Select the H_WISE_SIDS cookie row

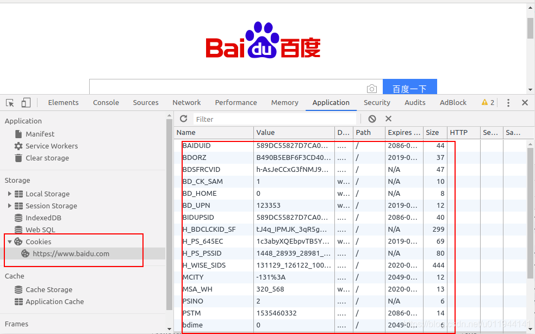350,265
